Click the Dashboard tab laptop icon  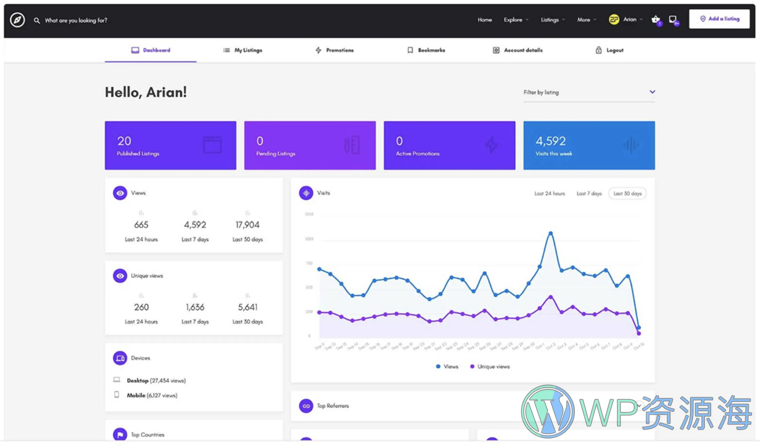point(135,50)
